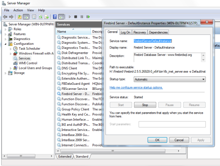Switch to the Standard view tab
This screenshot has height=166, width=220.
[x=82, y=156]
